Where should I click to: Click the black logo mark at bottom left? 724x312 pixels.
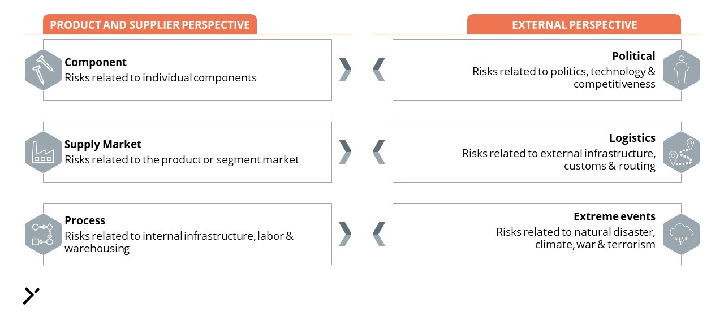tap(31, 296)
